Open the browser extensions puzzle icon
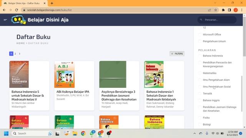 223,10
